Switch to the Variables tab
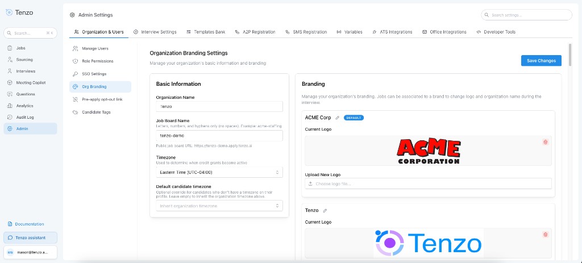 pyautogui.click(x=350, y=32)
